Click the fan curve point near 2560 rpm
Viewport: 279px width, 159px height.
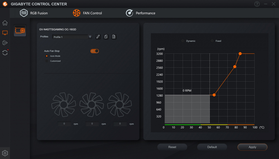pyautogui.click(x=235, y=67)
